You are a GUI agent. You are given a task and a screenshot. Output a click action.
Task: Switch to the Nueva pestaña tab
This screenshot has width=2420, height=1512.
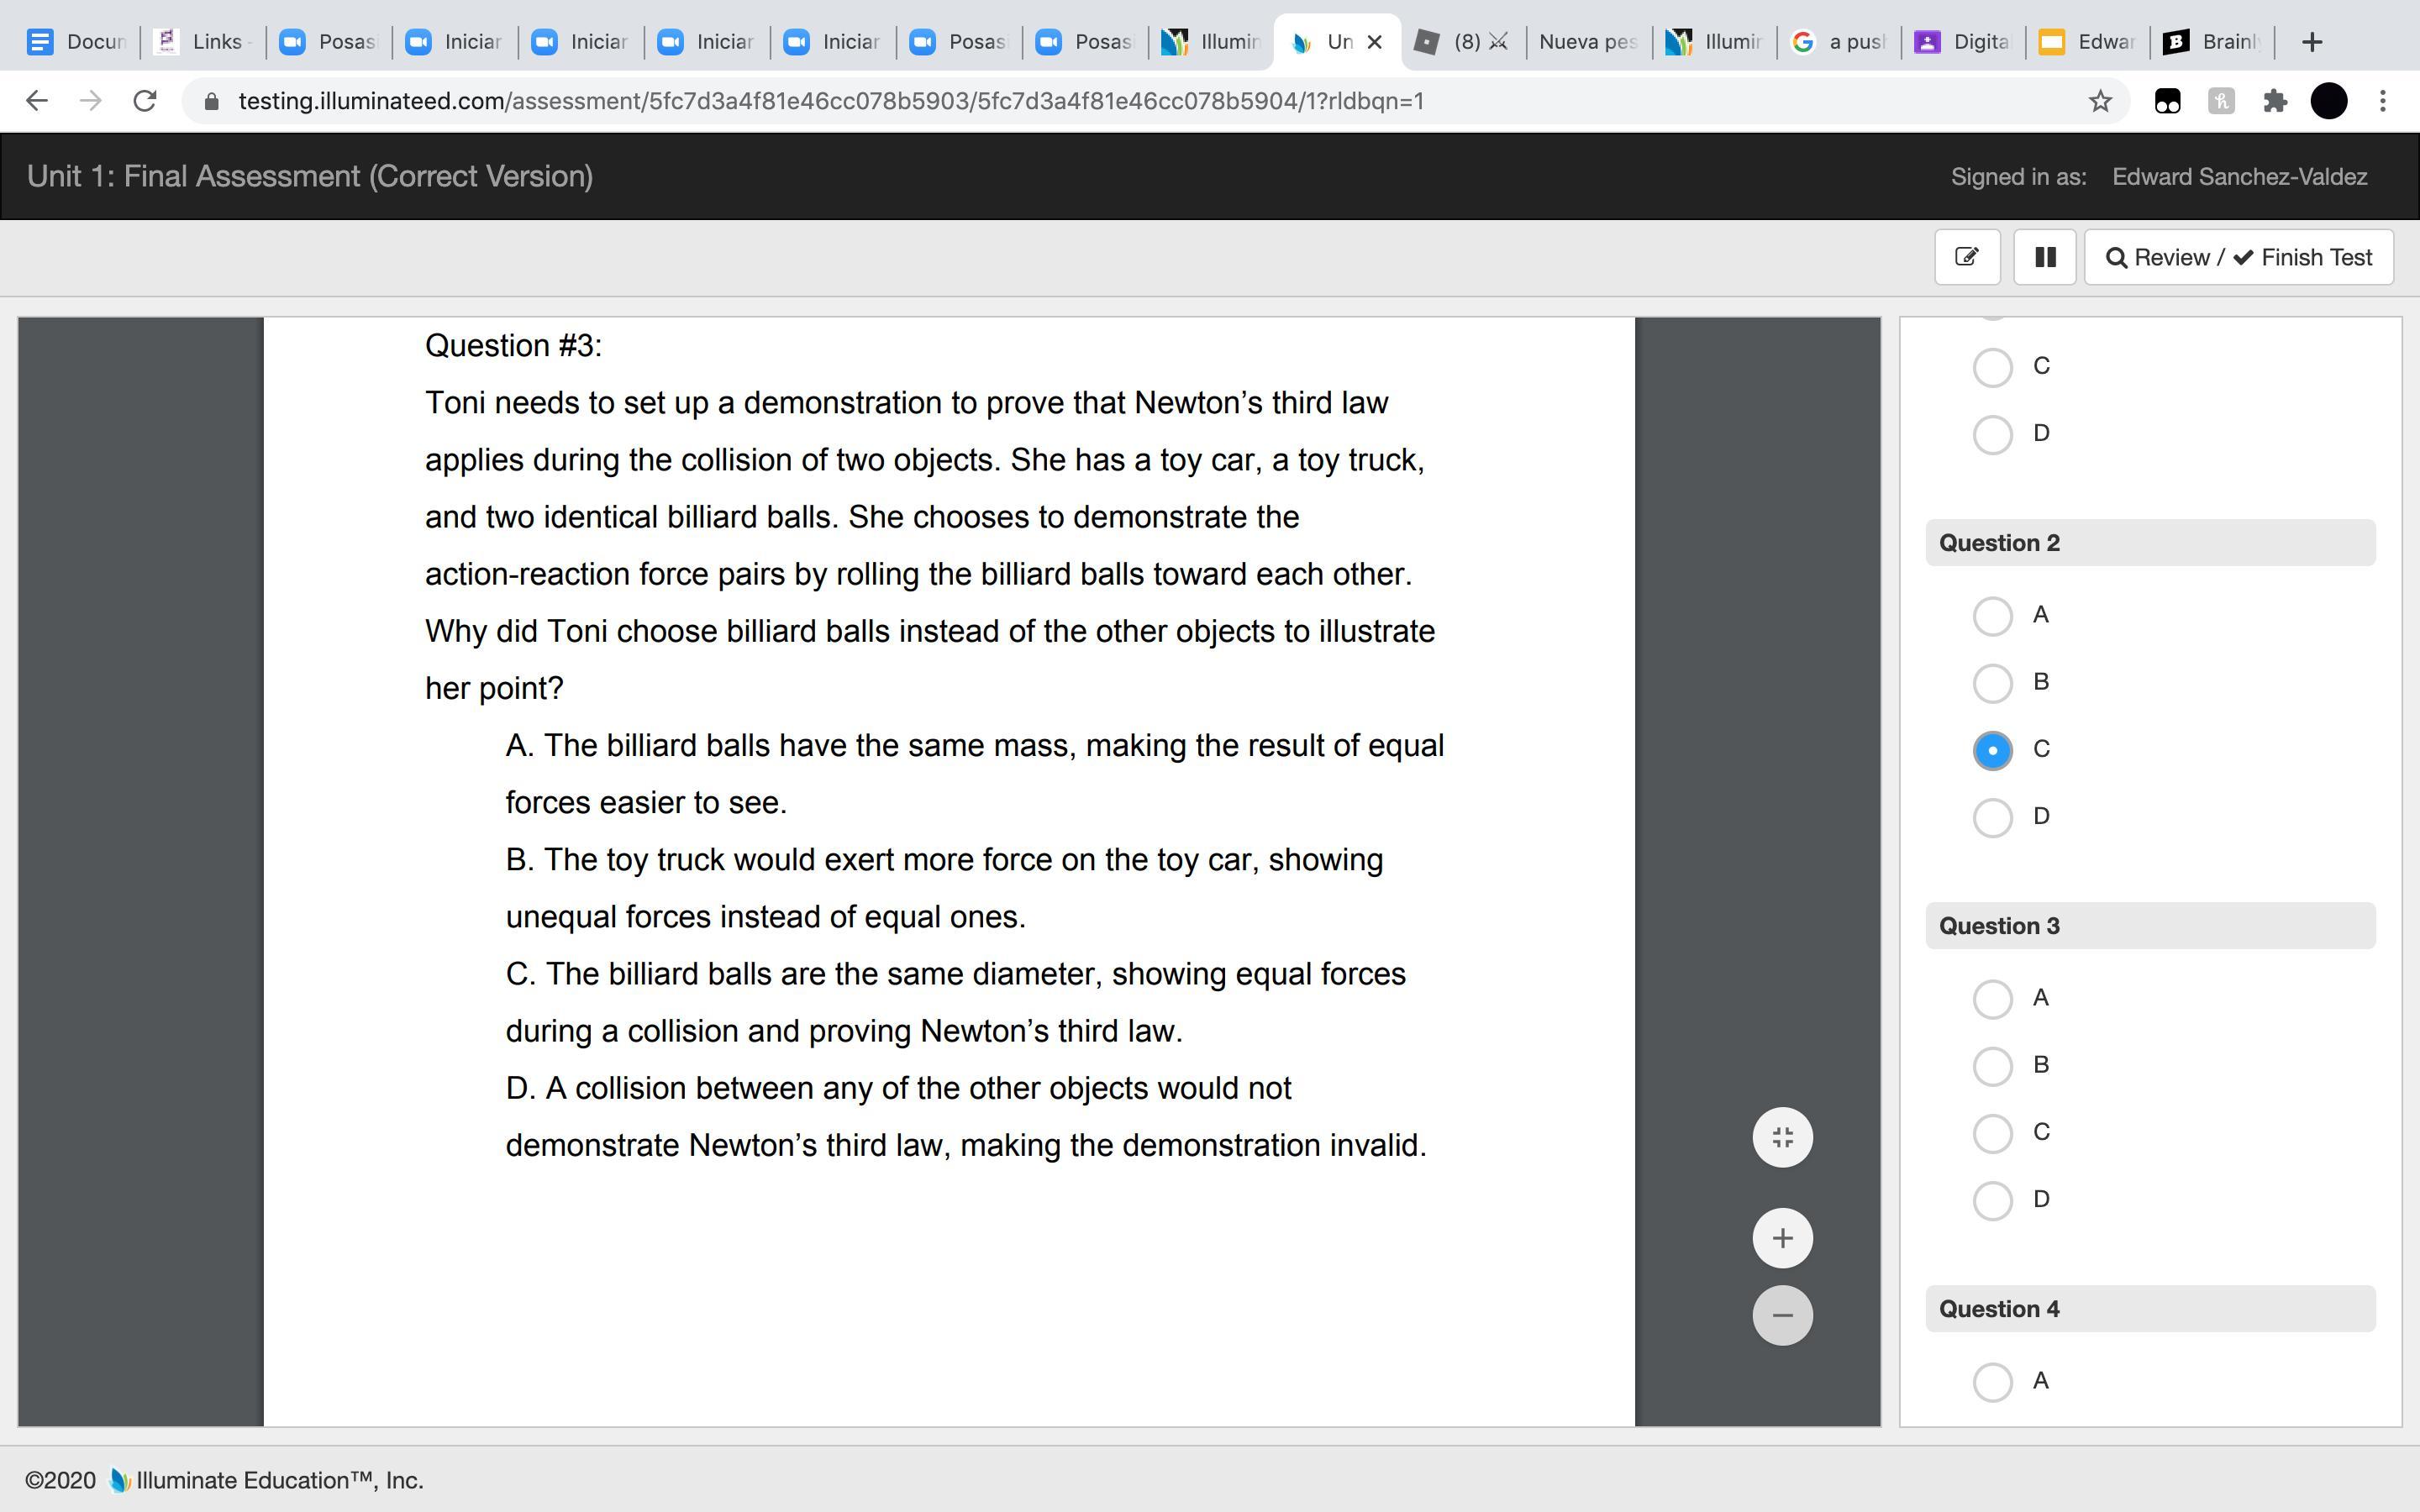pyautogui.click(x=1587, y=42)
